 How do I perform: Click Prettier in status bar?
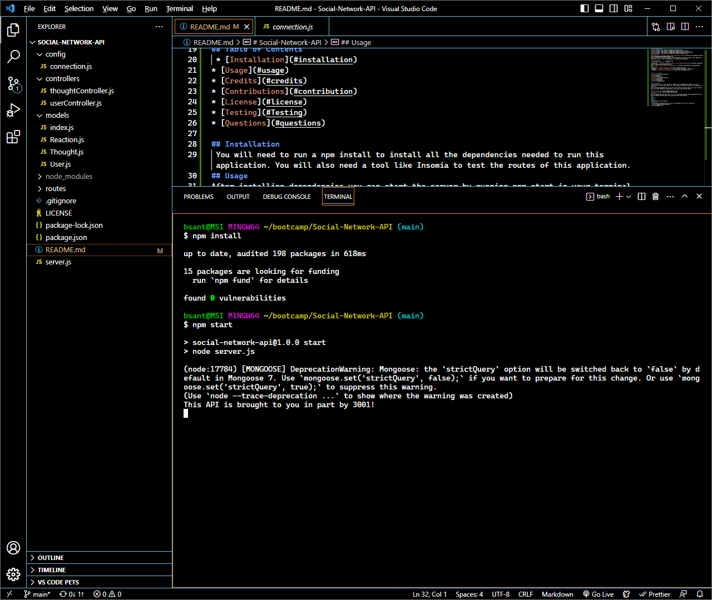pyautogui.click(x=655, y=594)
